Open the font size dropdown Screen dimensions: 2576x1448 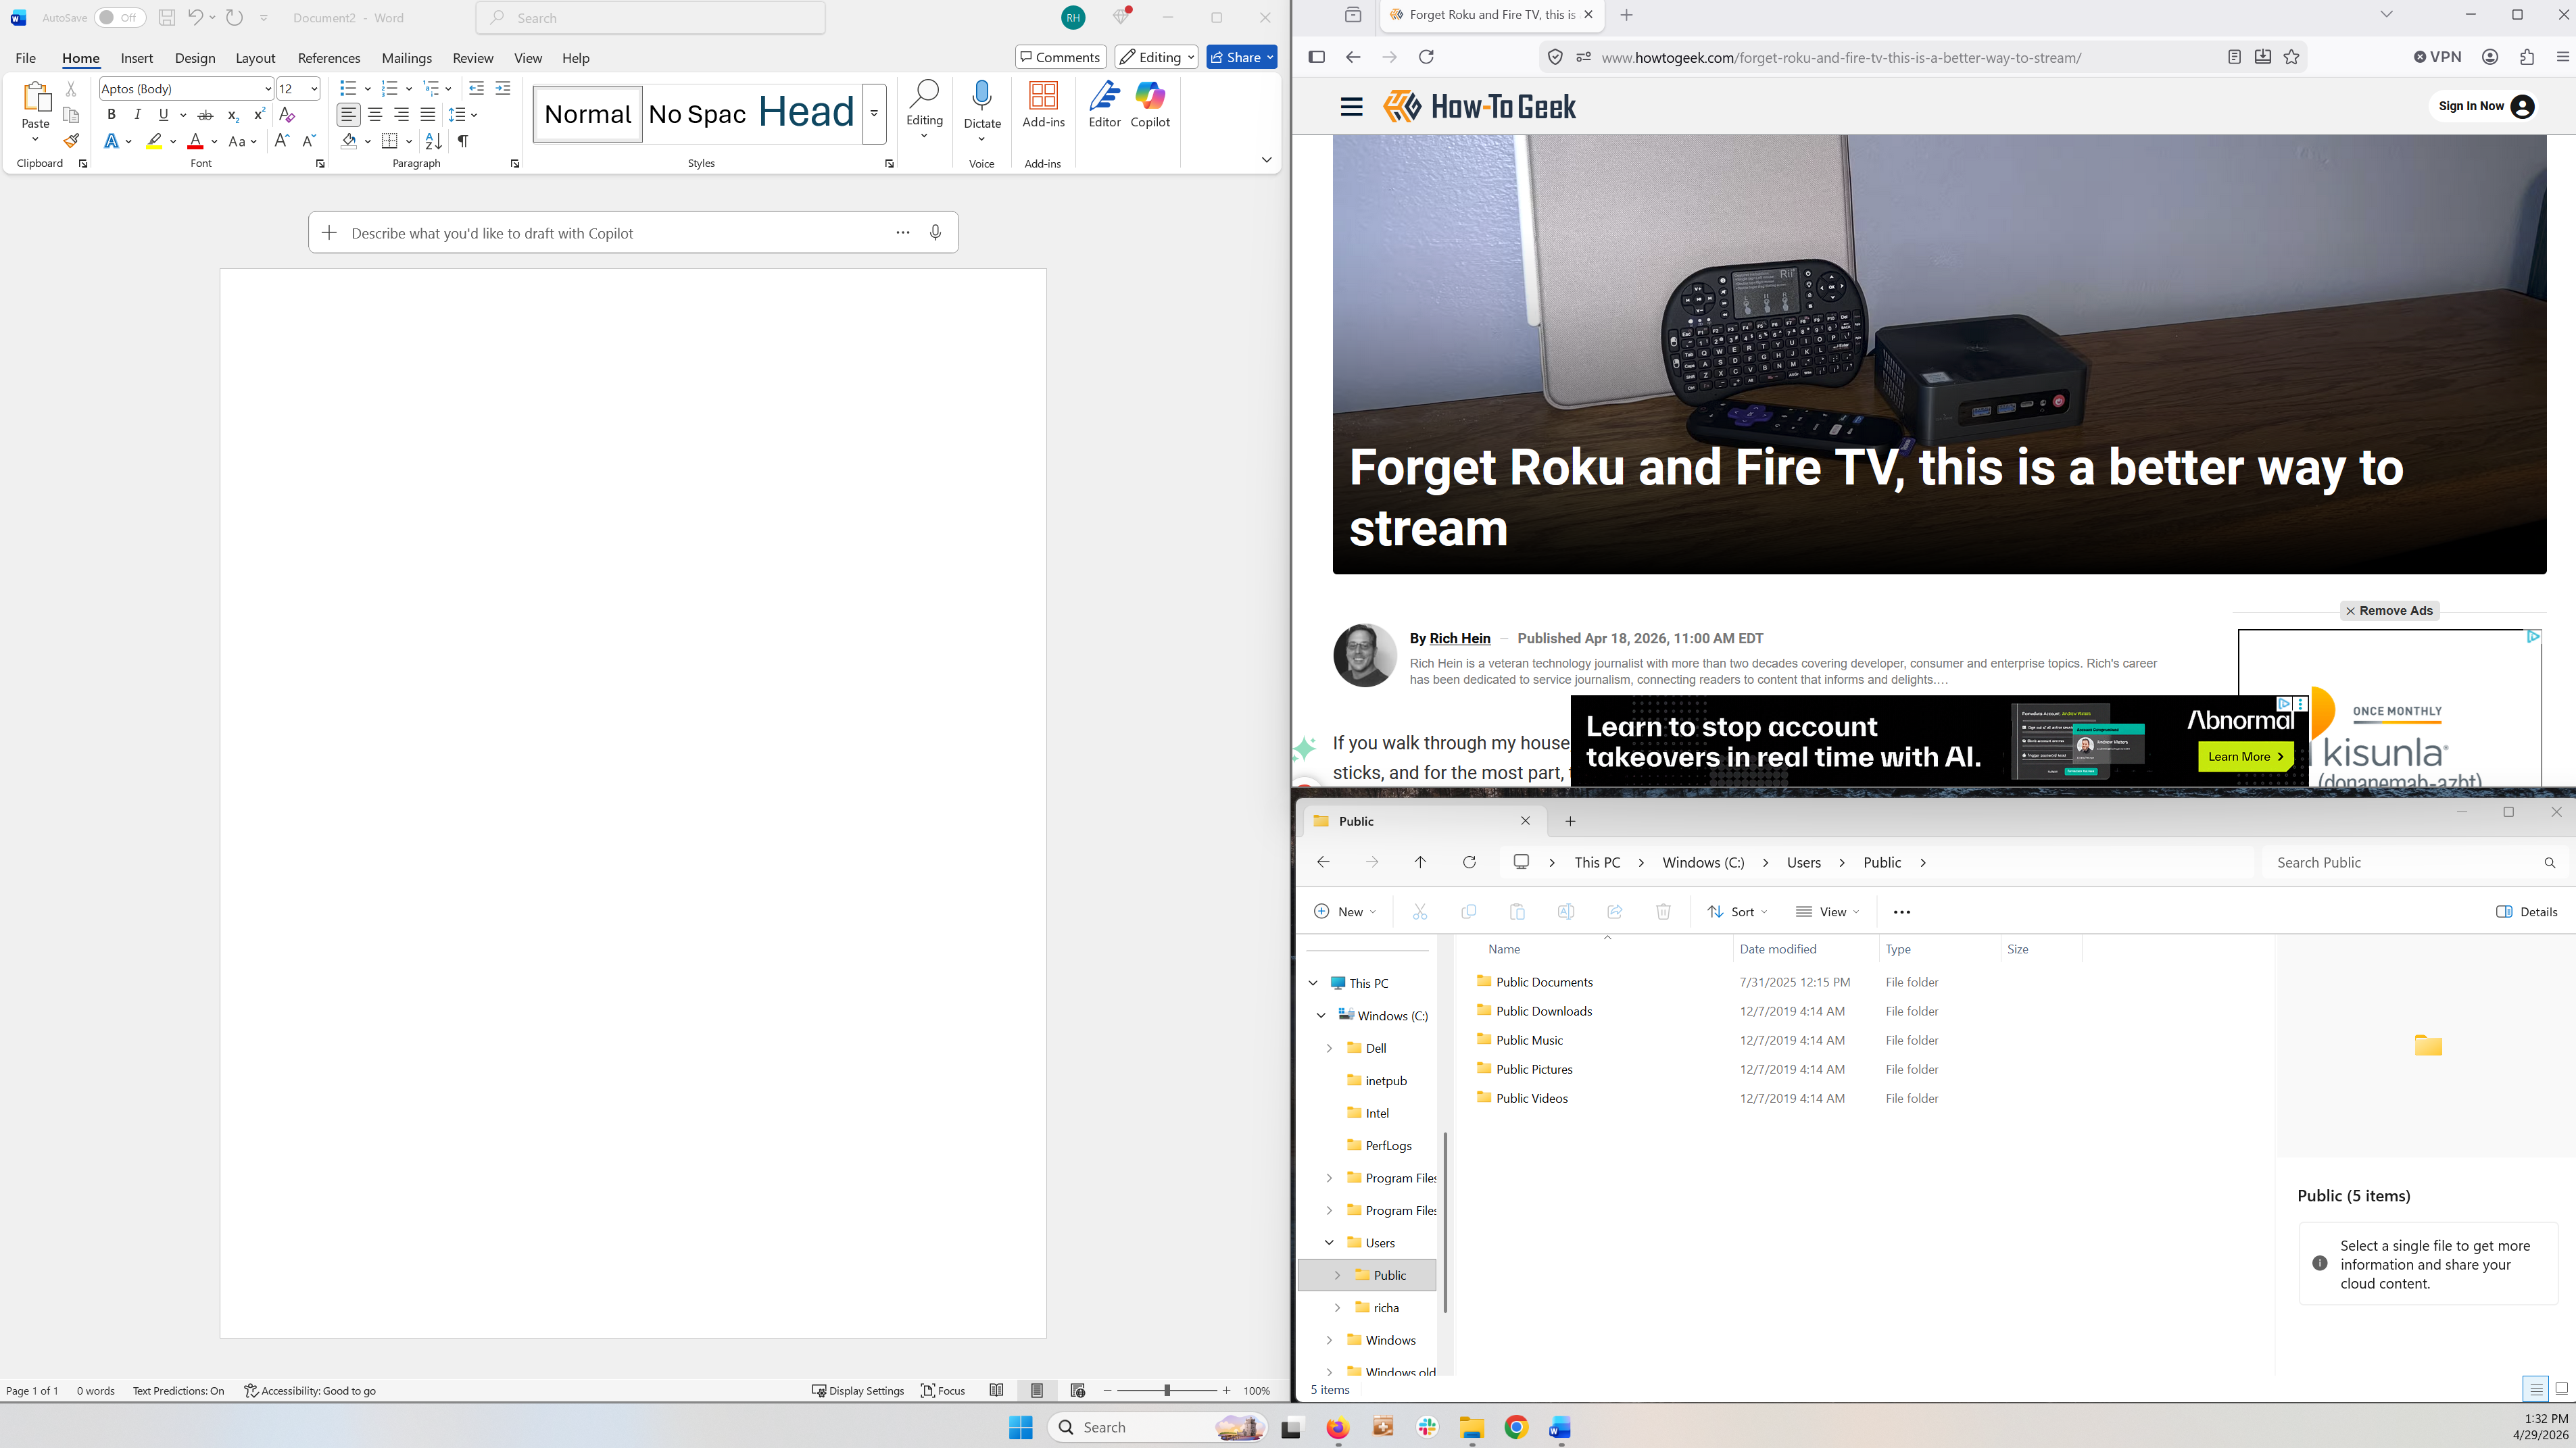tap(314, 89)
